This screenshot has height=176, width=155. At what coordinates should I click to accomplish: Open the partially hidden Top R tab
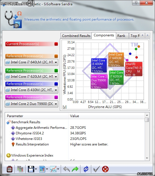[134, 36]
